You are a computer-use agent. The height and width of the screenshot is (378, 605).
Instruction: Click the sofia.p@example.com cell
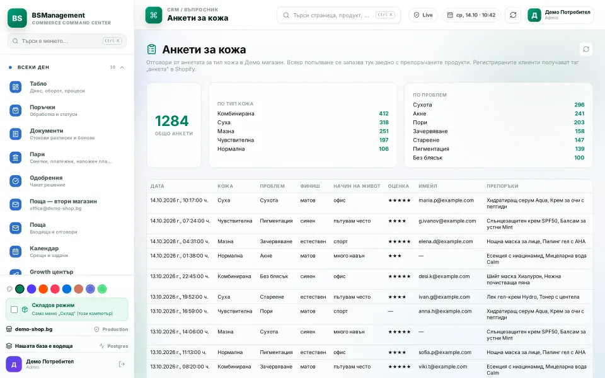point(445,352)
